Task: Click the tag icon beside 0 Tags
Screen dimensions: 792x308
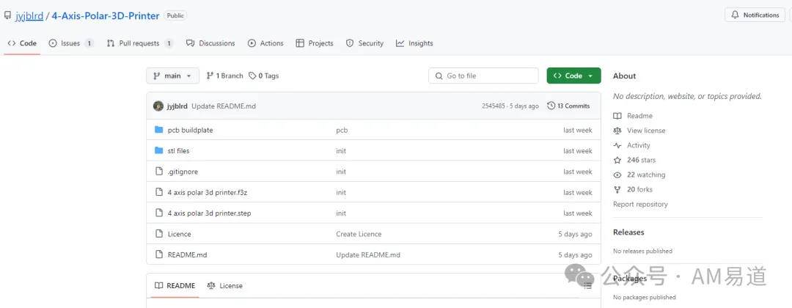Action: 252,76
